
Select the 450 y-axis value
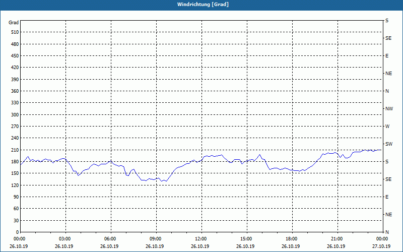(x=15, y=56)
